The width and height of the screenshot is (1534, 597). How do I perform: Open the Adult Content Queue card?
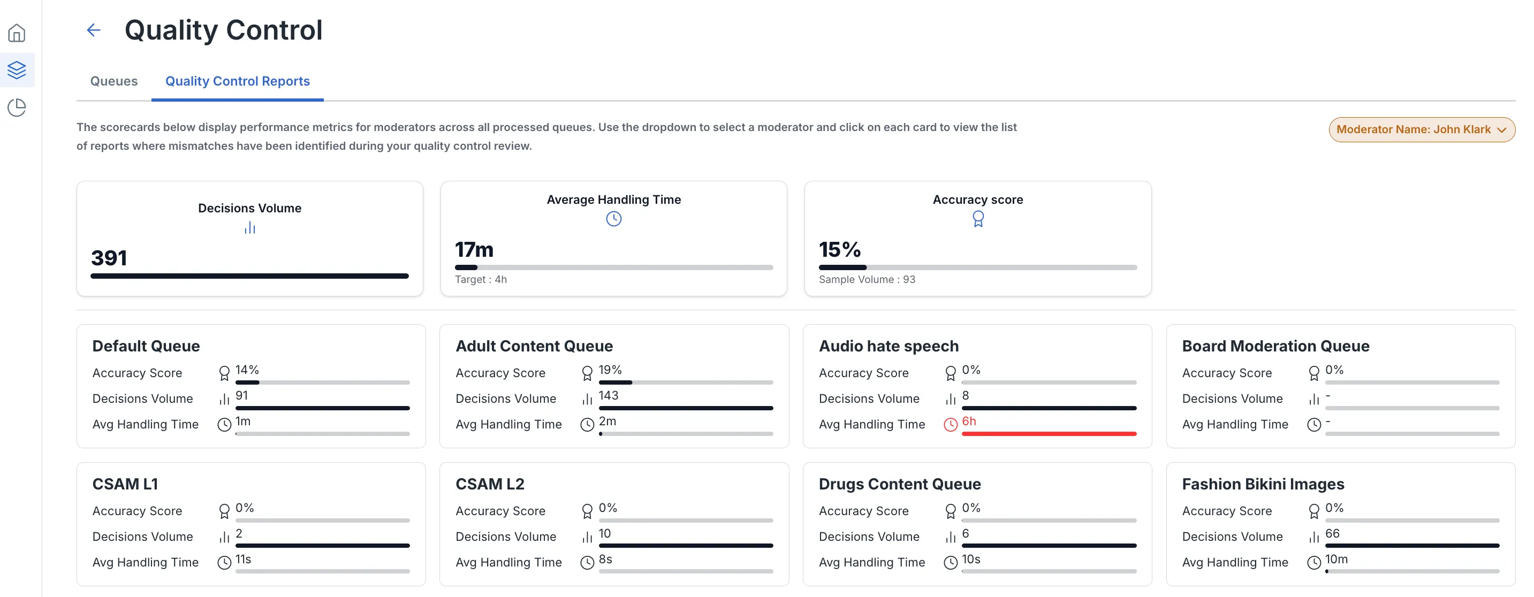click(x=614, y=386)
